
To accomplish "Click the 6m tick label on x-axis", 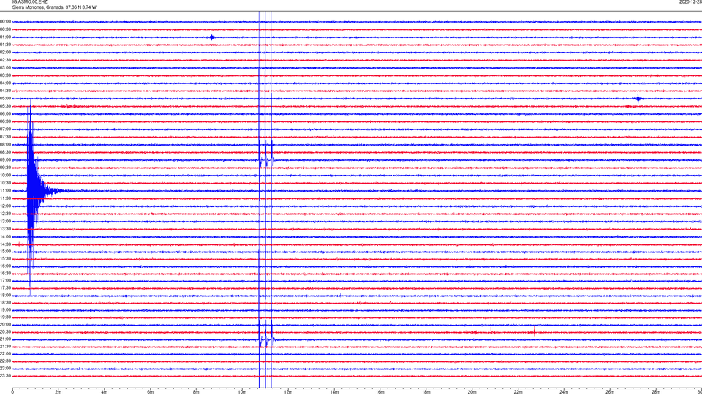I will pyautogui.click(x=151, y=392).
